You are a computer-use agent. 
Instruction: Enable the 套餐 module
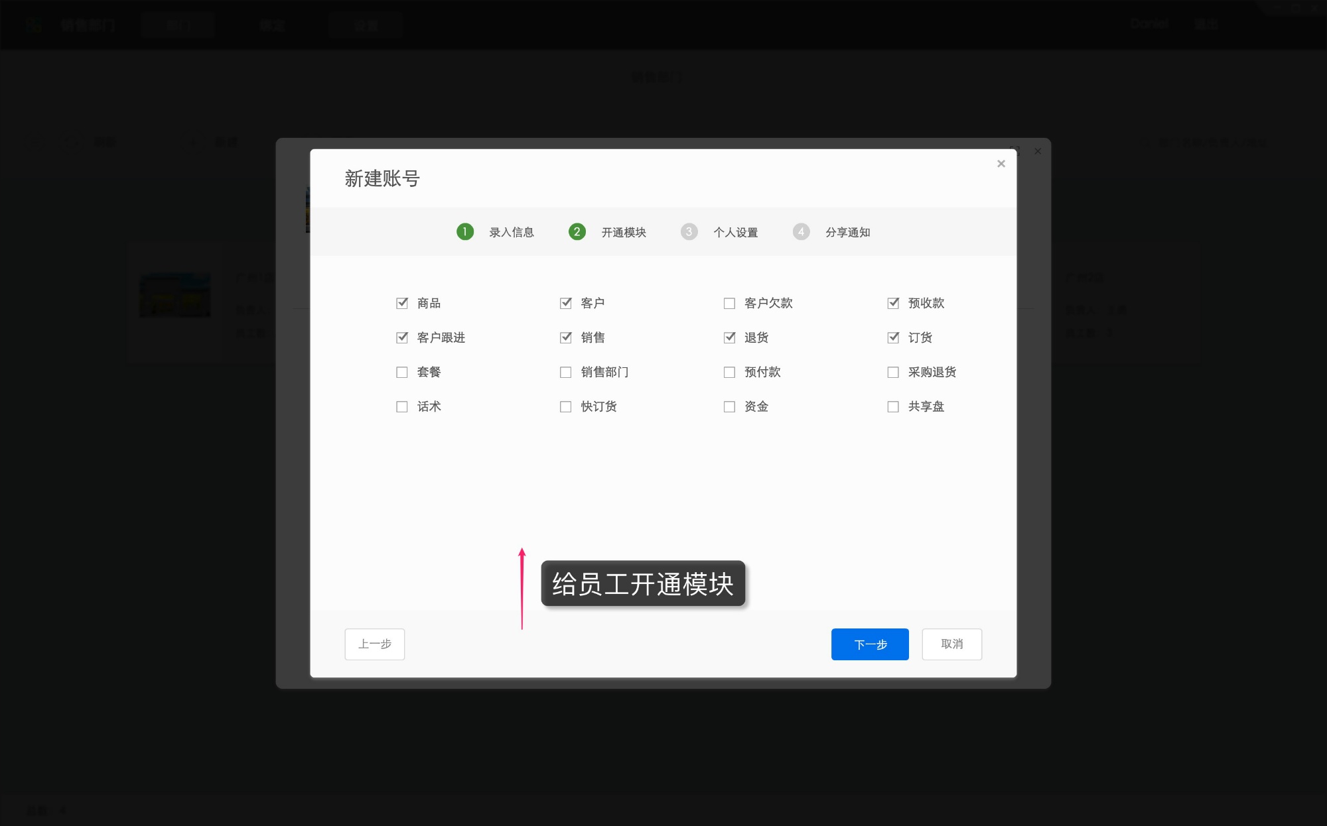[401, 372]
